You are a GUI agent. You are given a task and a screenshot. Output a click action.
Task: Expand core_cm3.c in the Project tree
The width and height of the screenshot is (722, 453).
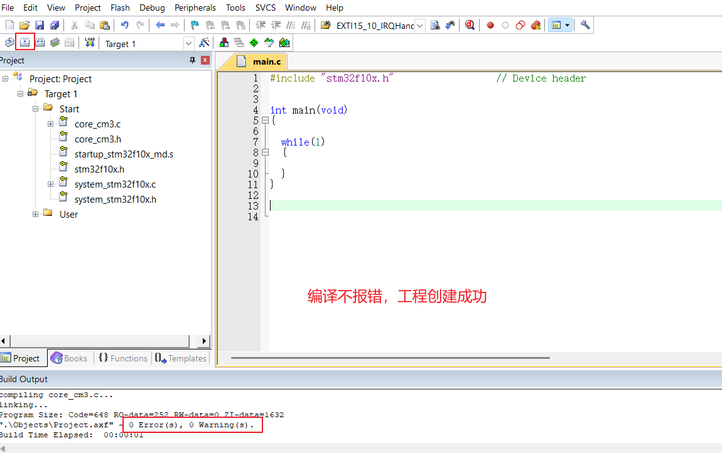[50, 124]
